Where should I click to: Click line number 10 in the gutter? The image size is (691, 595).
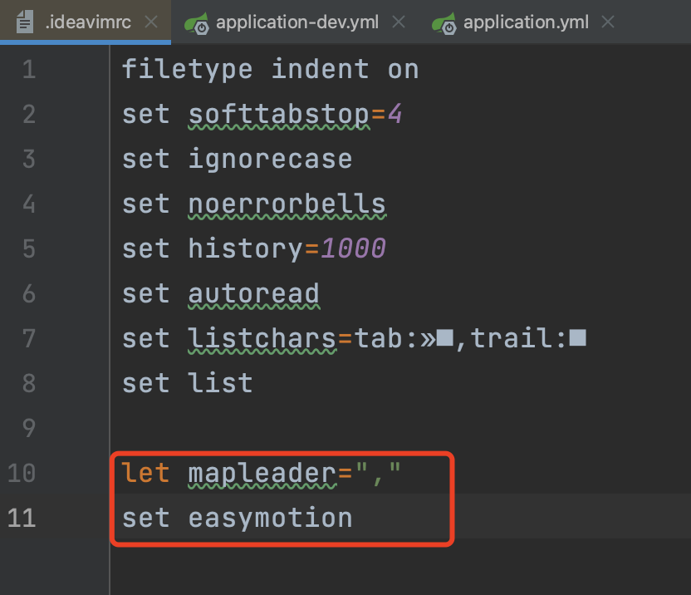(22, 474)
